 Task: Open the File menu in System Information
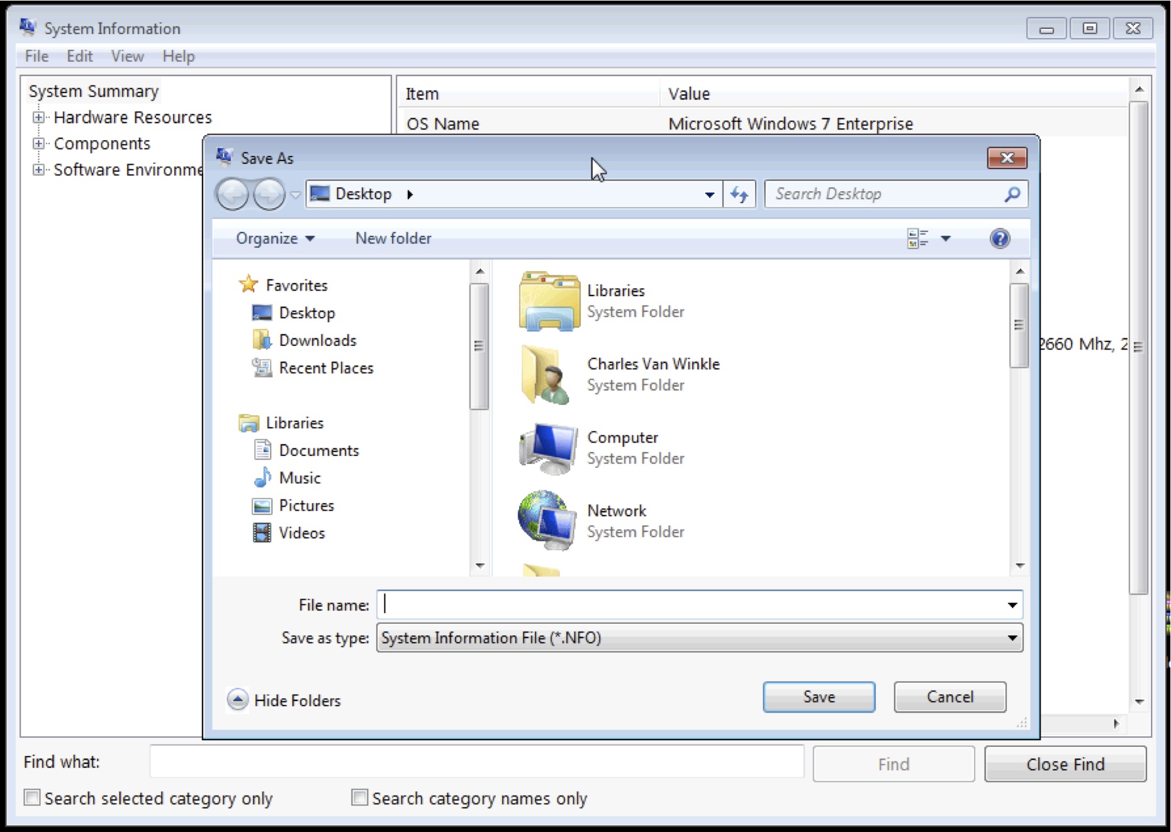(36, 56)
